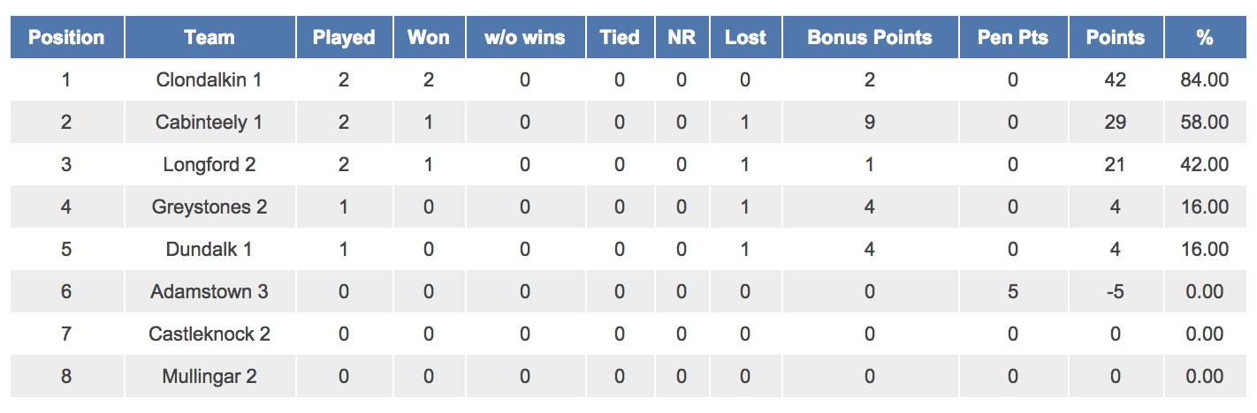Select the NR column header
This screenshot has width=1257, height=413.
682,38
